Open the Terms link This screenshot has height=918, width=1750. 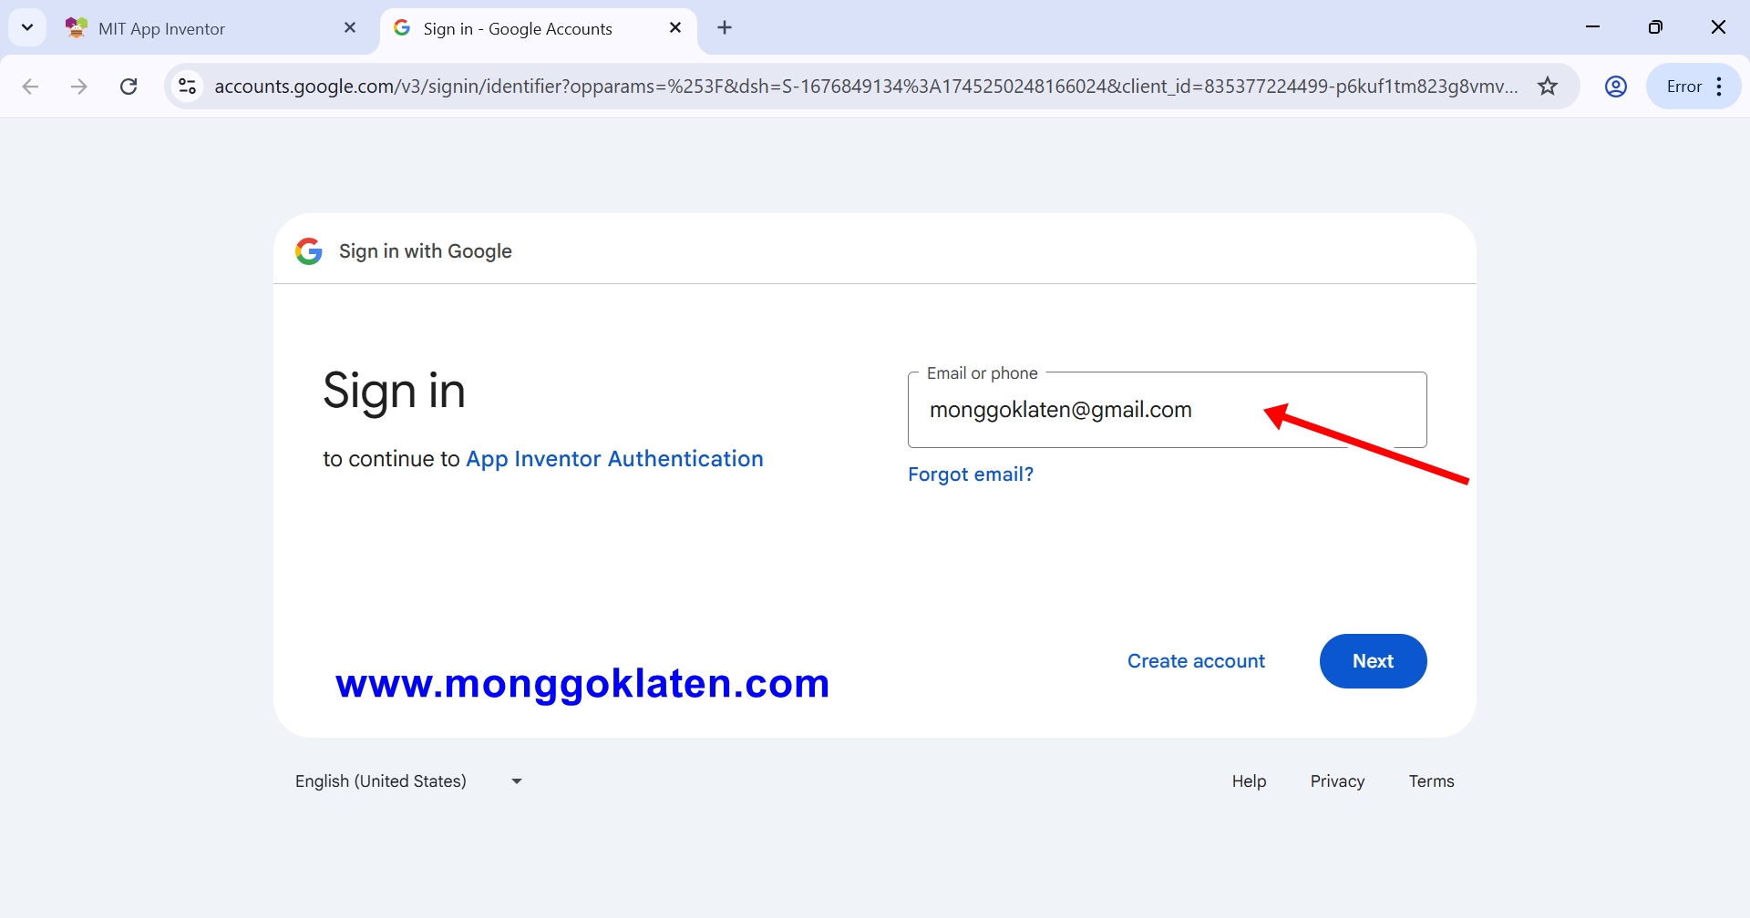click(x=1431, y=781)
